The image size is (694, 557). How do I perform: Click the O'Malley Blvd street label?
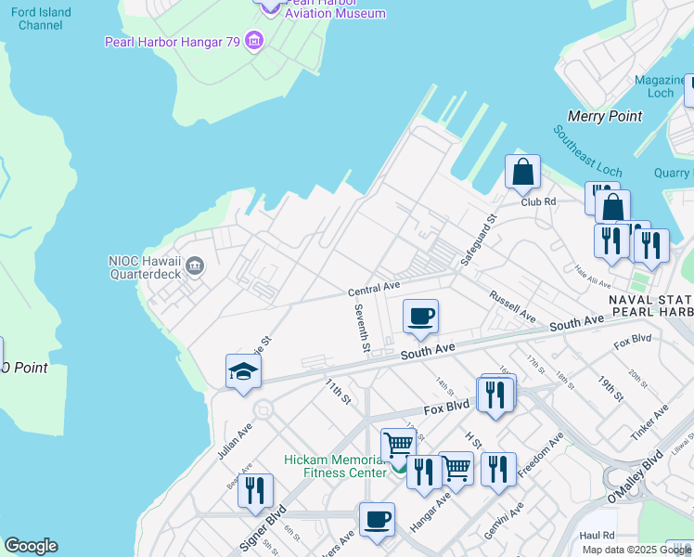point(636,476)
